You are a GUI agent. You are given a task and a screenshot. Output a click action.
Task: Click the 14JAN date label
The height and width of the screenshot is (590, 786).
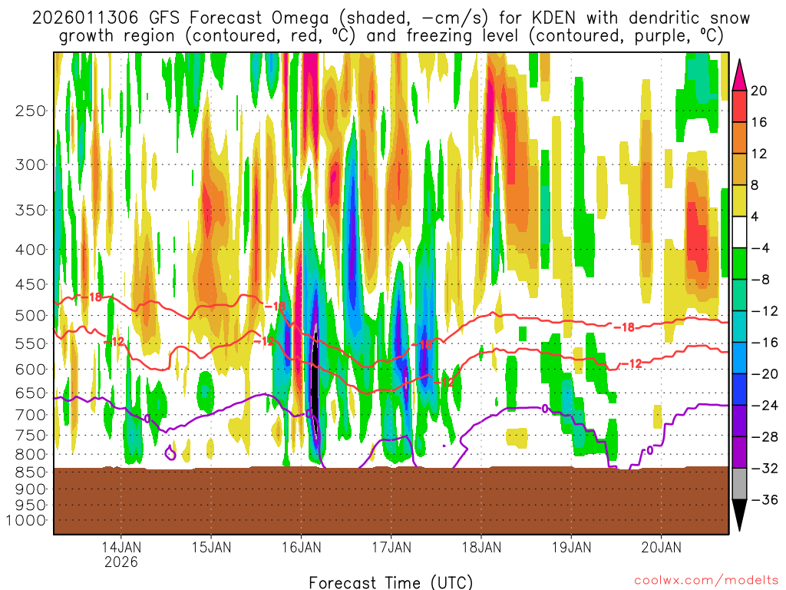(x=121, y=547)
